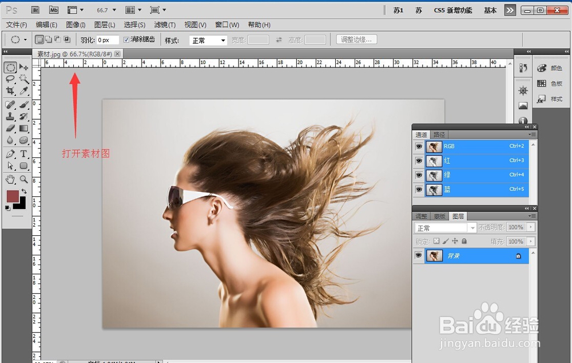The image size is (572, 363).
Task: Select the Brush tool
Action: 23,105
